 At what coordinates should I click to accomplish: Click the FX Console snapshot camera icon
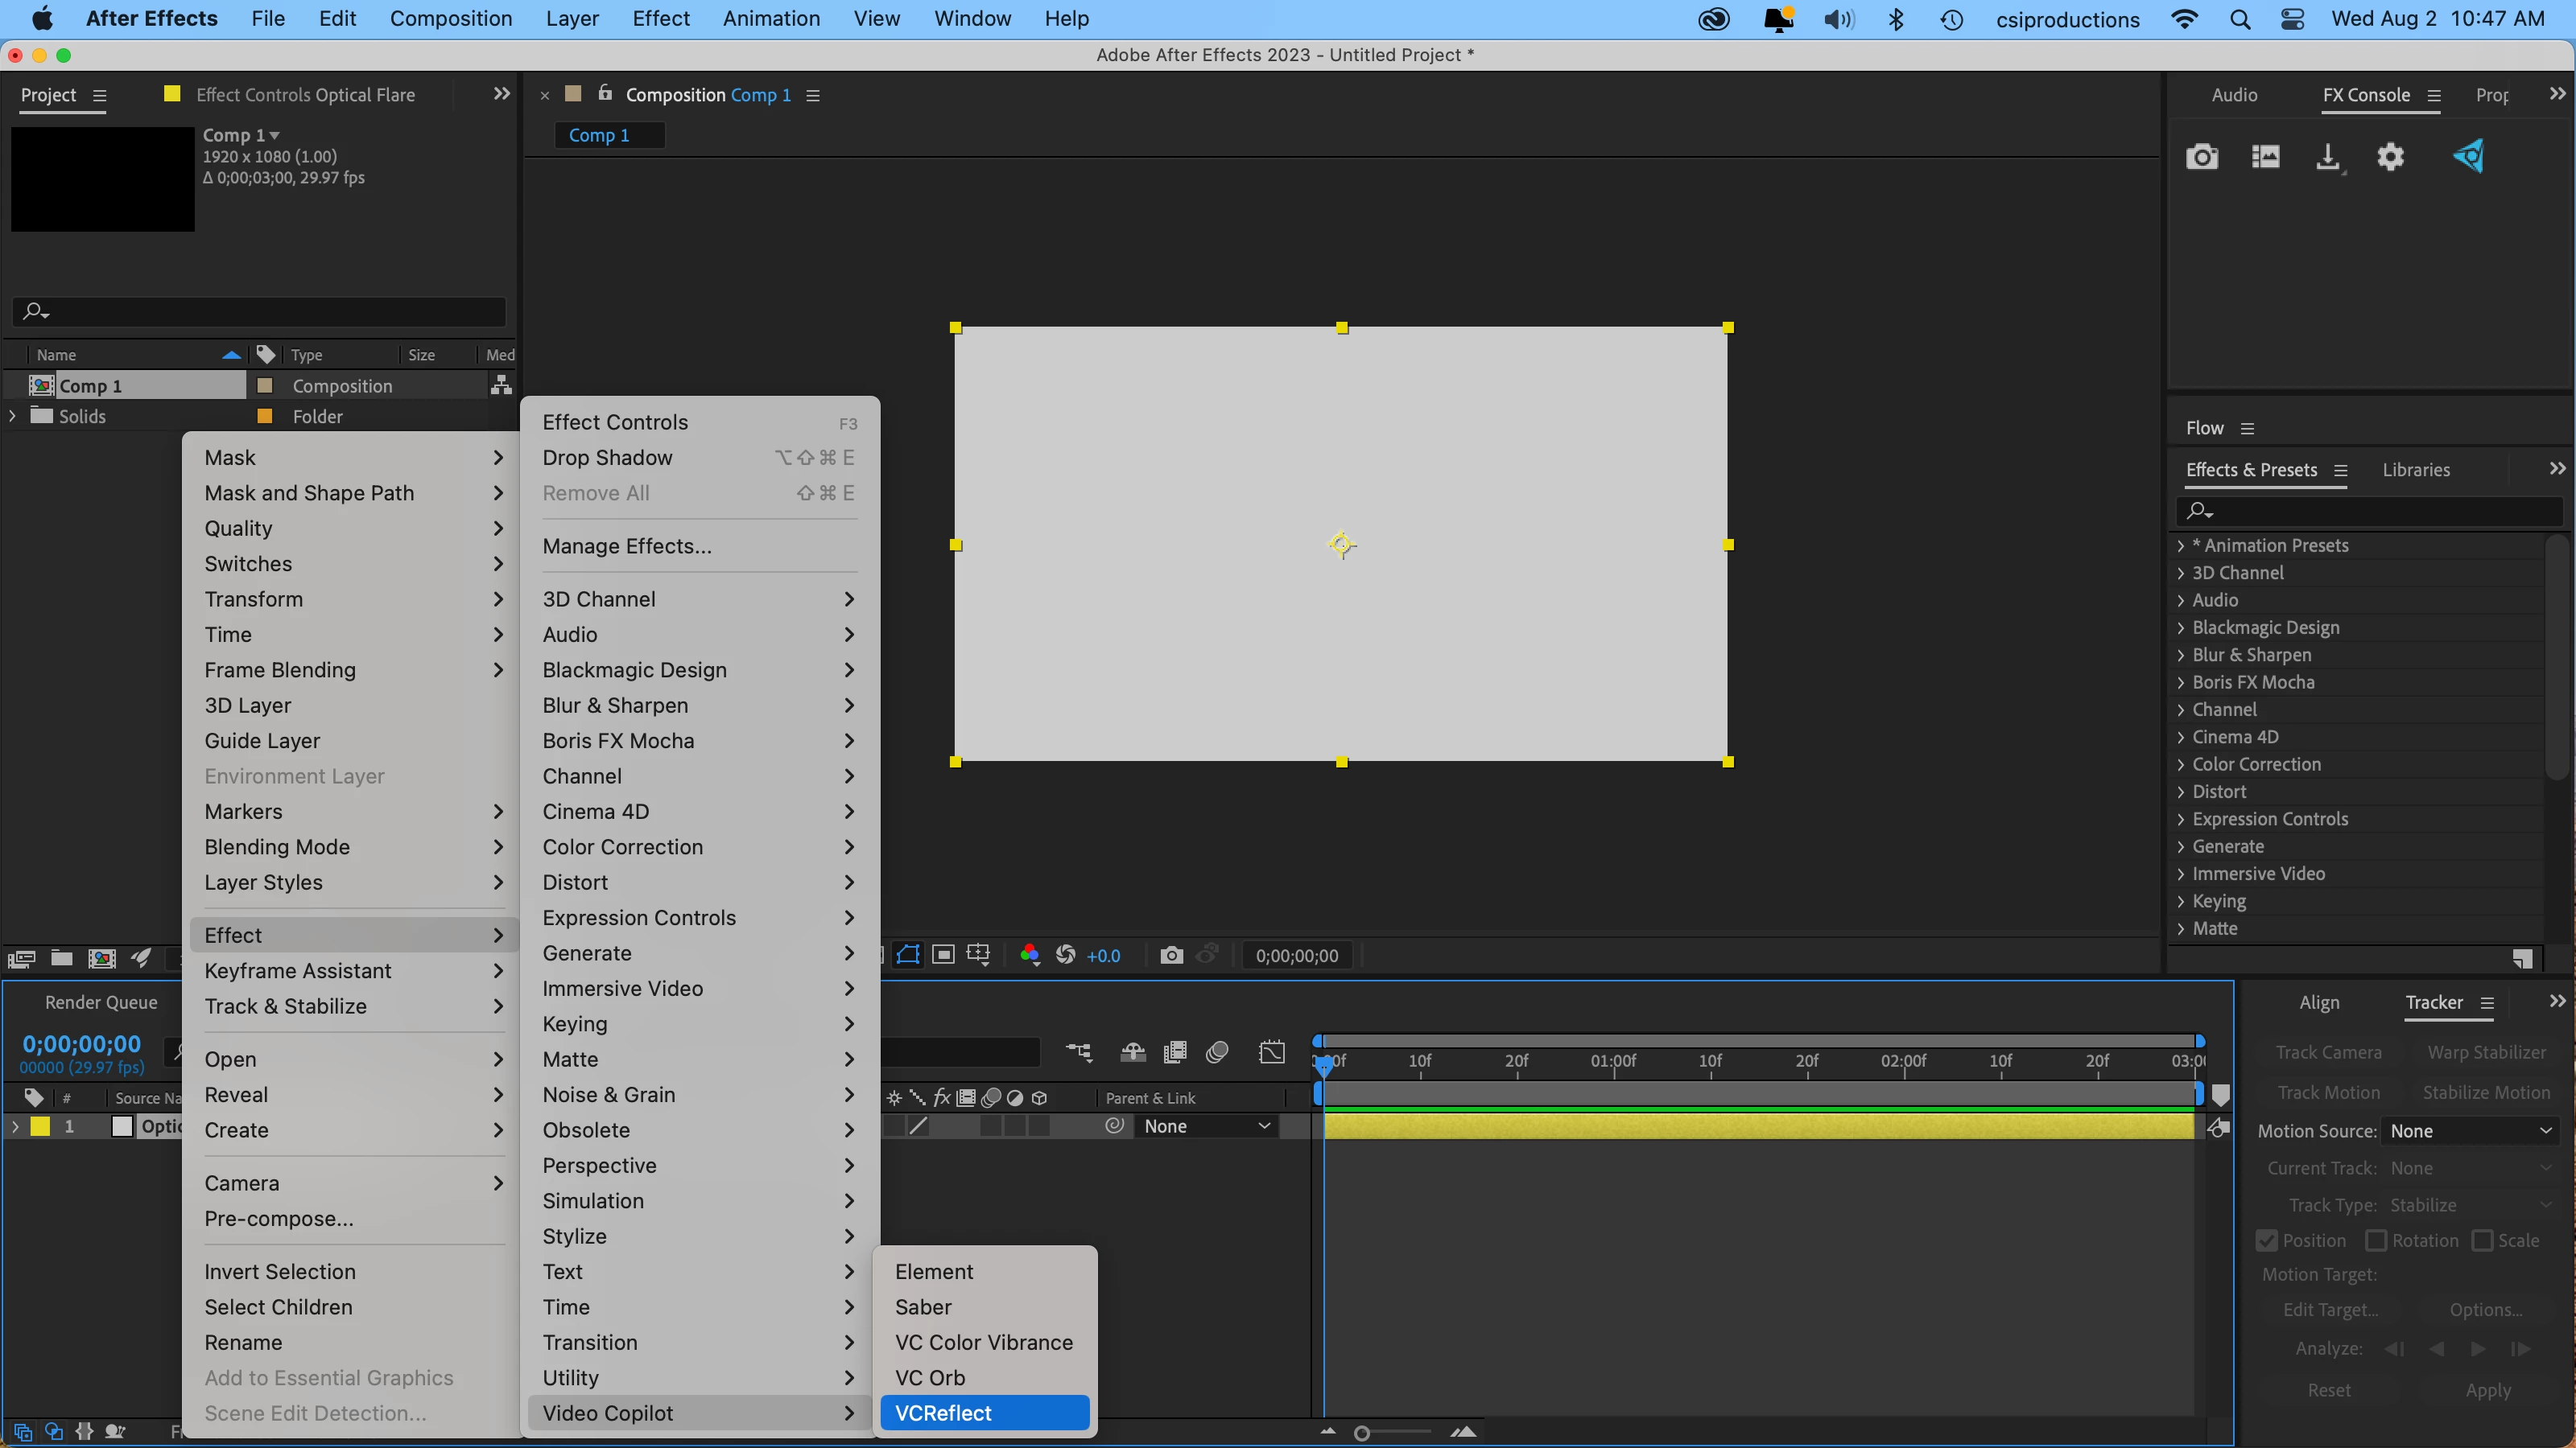pyautogui.click(x=2201, y=157)
